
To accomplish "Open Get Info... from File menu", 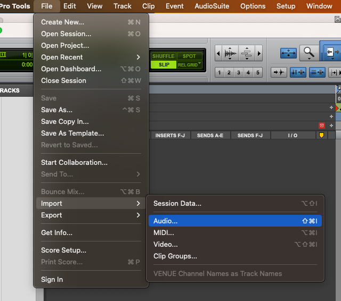I will (x=91, y=232).
